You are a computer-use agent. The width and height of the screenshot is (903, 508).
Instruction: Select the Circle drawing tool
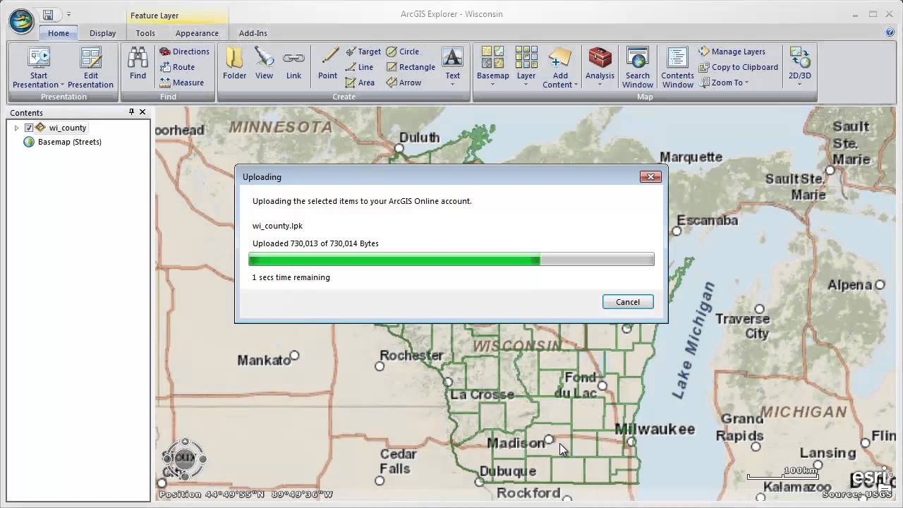(402, 52)
